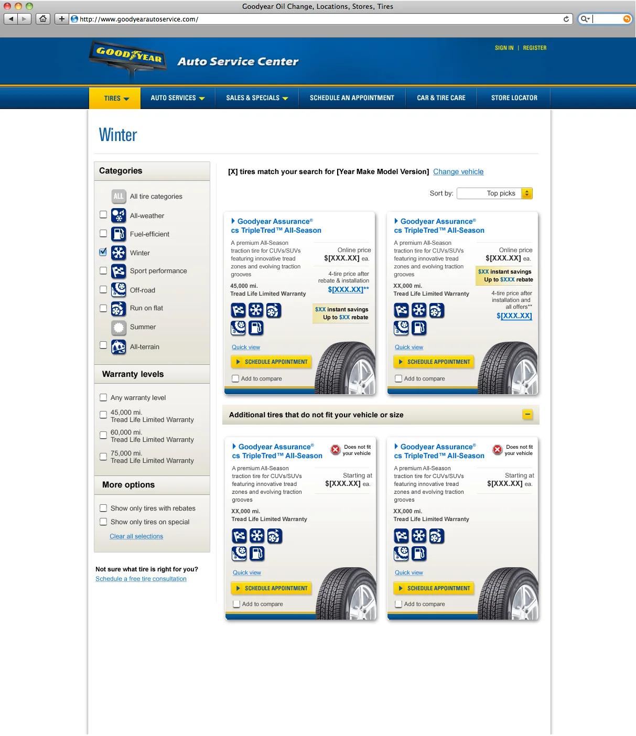Click Schedule Appointment on fourth tire card
This screenshot has width=636, height=736.
click(x=434, y=588)
